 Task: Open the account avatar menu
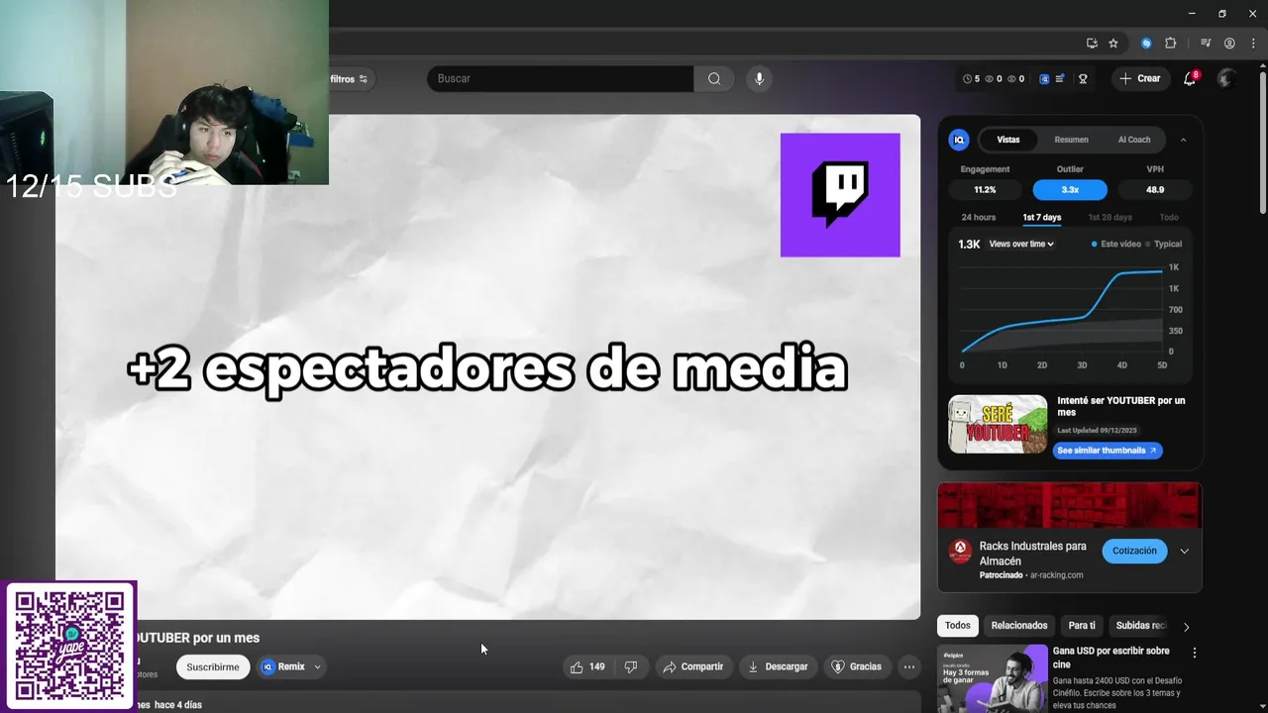pos(1227,78)
